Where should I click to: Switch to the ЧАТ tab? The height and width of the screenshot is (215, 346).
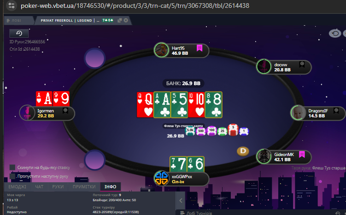click(39, 187)
